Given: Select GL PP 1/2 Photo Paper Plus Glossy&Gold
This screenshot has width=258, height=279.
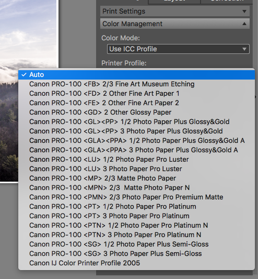Looking at the screenshot, I should coord(136,122).
